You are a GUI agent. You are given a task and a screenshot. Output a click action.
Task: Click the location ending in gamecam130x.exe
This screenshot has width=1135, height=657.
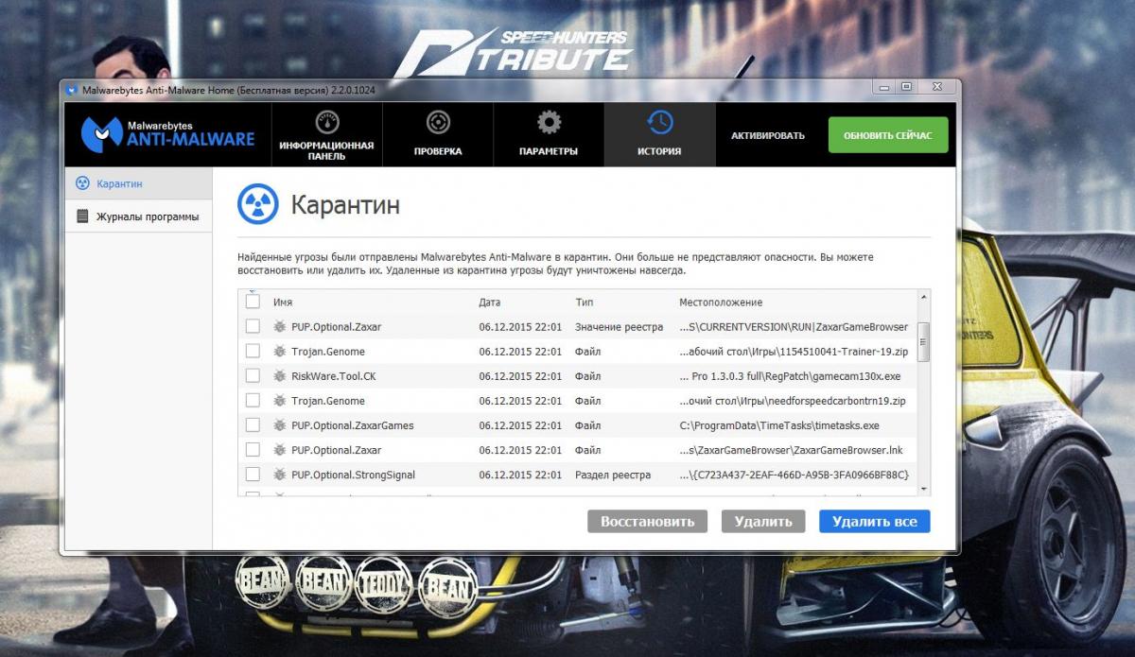(790, 376)
